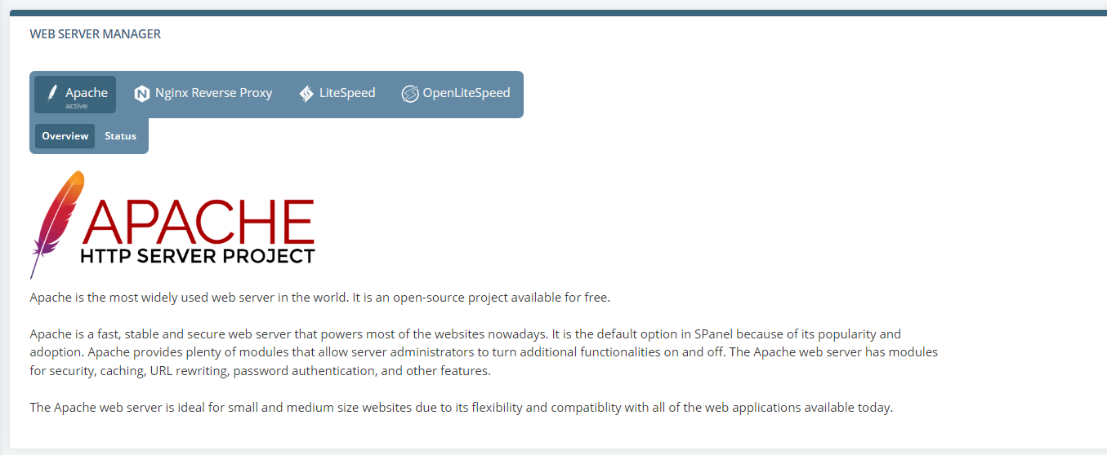1107x455 pixels.
Task: Switch to the OpenLiteSpeed tab
Action: 455,94
